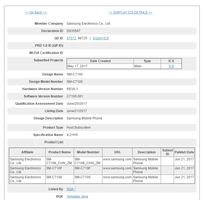Select qualification date June/20/2017
The image size is (203, 200).
click(x=77, y=104)
